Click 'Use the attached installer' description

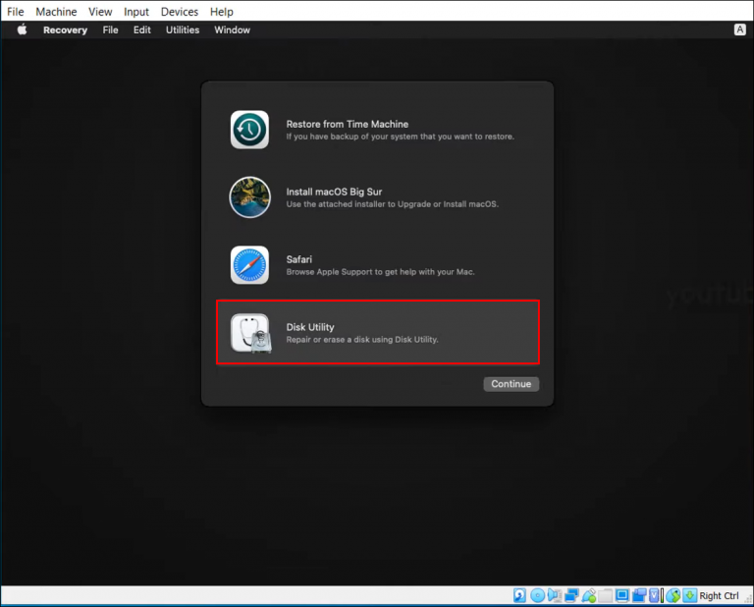(x=393, y=204)
